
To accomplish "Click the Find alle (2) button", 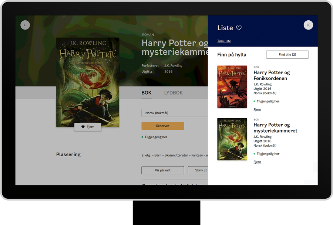I will click(x=287, y=54).
